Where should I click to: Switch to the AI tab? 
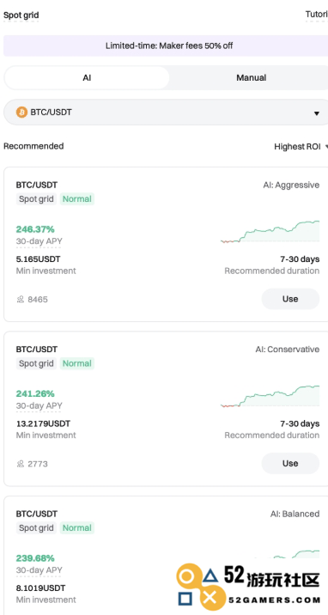(87, 77)
